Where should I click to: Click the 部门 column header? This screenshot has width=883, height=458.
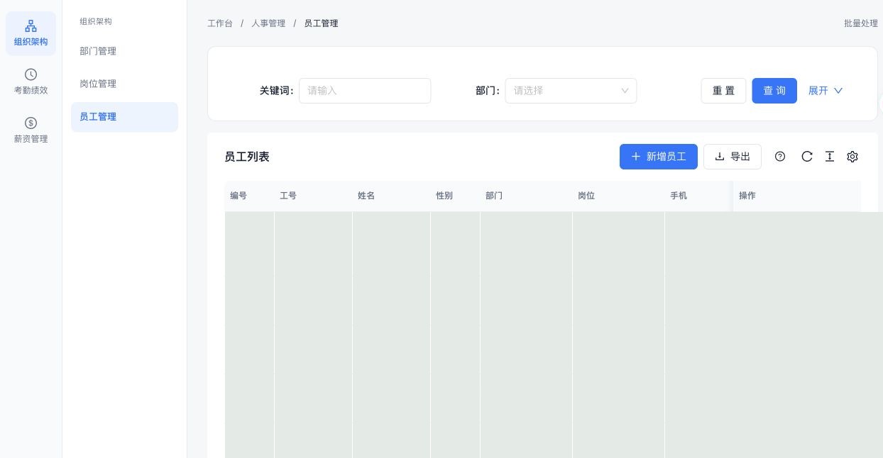point(526,196)
